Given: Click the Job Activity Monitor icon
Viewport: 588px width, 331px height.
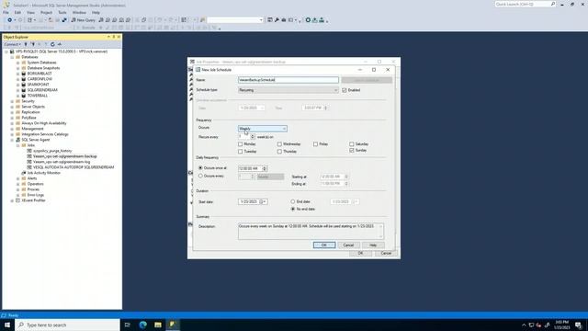Looking at the screenshot, I should click(x=24, y=173).
